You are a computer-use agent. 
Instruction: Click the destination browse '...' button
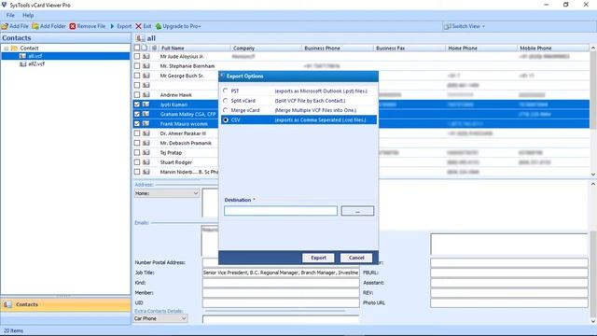(x=357, y=211)
